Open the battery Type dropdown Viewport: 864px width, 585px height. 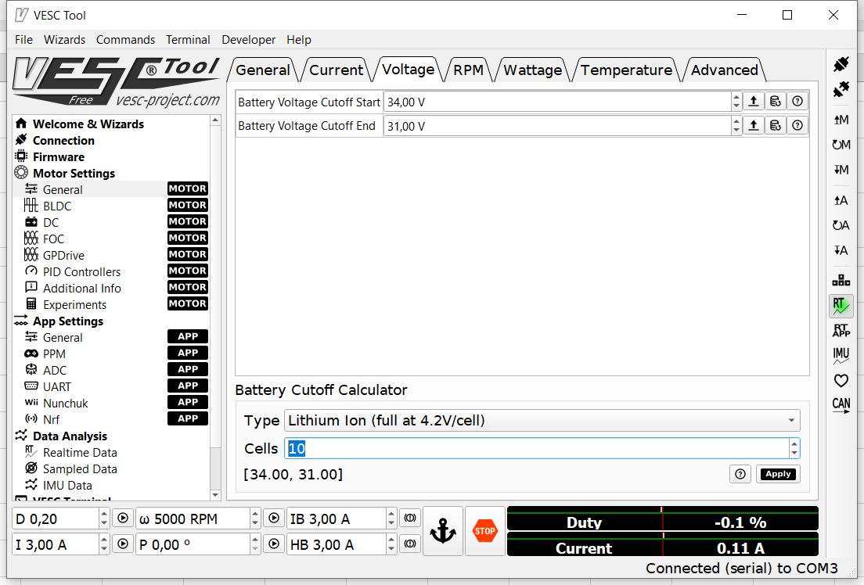(x=542, y=420)
